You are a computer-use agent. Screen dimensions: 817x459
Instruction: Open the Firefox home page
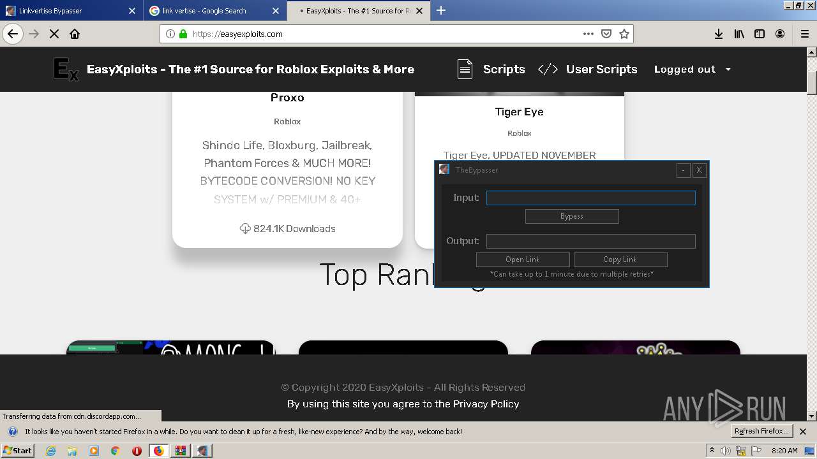[x=75, y=34]
